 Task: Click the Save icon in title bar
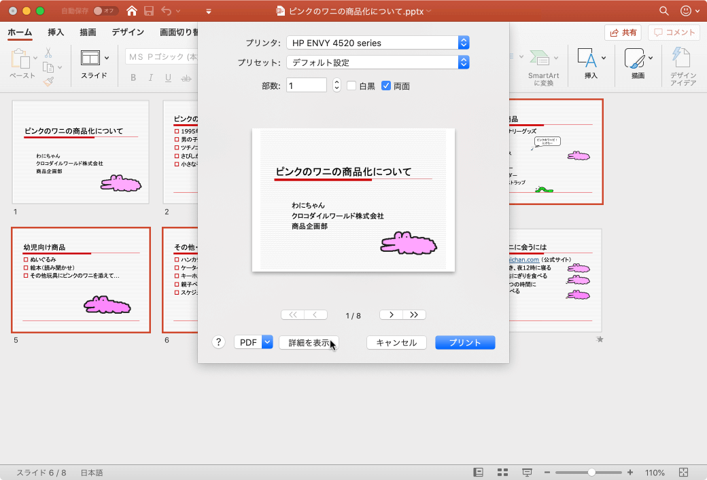pos(149,11)
